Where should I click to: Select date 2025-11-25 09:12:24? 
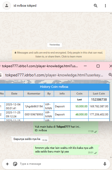tap(13, 114)
